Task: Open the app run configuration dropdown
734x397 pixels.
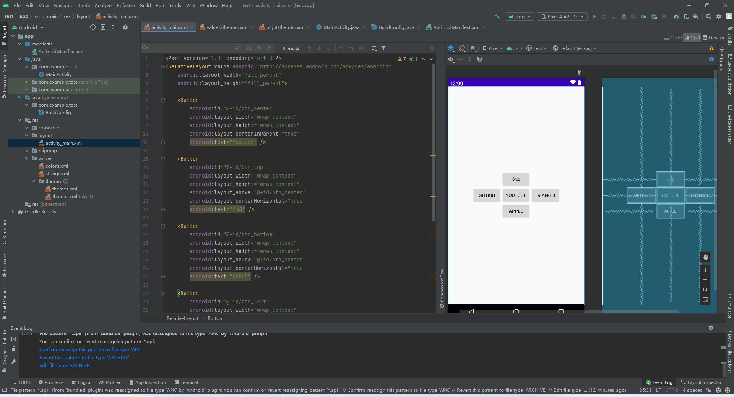Action: coord(520,16)
